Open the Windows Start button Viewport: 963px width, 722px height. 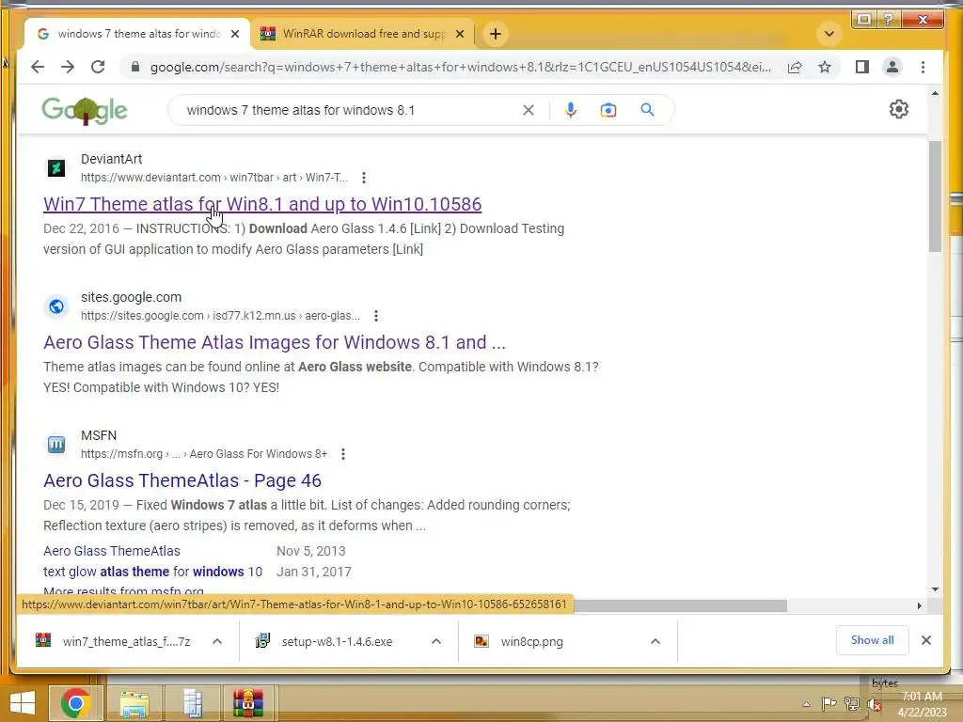pyautogui.click(x=23, y=703)
